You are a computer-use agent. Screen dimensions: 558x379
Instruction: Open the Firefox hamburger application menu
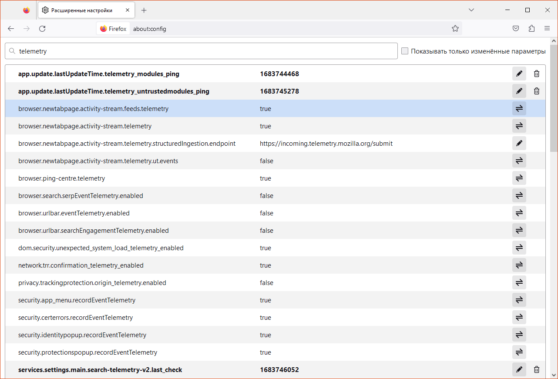point(547,29)
